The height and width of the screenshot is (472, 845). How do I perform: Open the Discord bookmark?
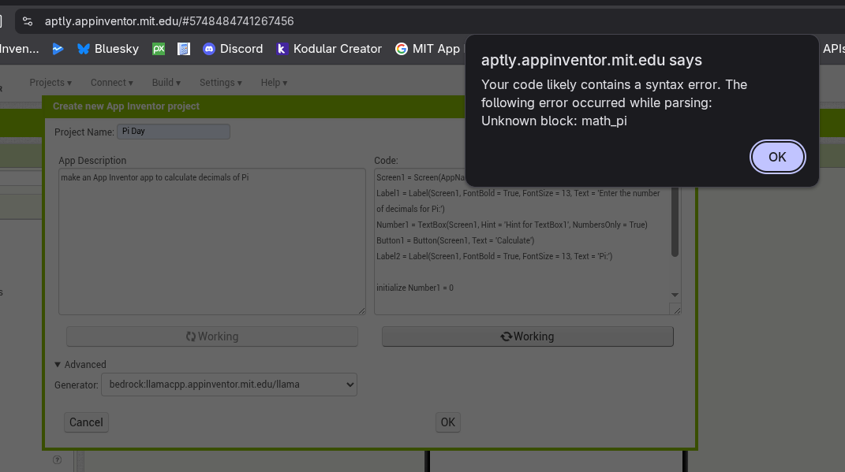pos(233,49)
